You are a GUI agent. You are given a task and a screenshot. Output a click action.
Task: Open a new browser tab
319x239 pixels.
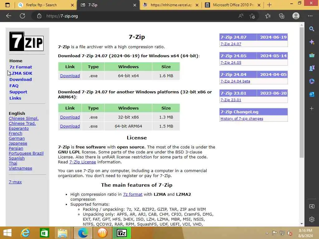click(x=269, y=5)
